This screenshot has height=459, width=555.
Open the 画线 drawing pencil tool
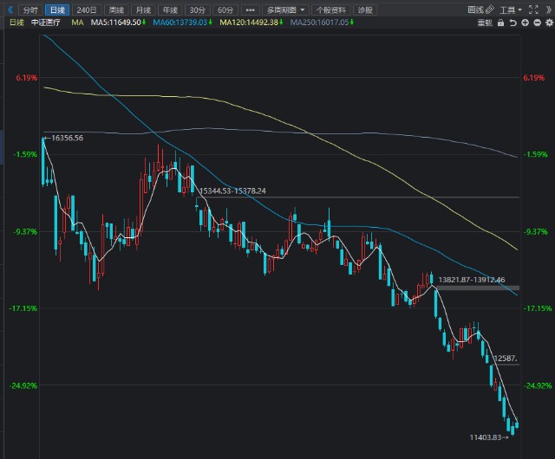pos(480,10)
